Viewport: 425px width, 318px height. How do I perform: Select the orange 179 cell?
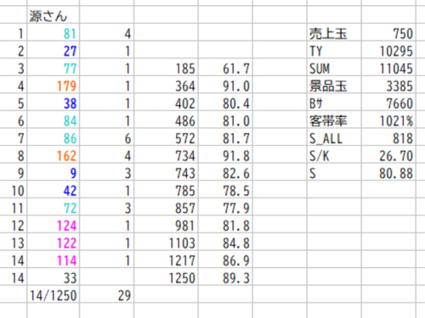[x=54, y=85]
